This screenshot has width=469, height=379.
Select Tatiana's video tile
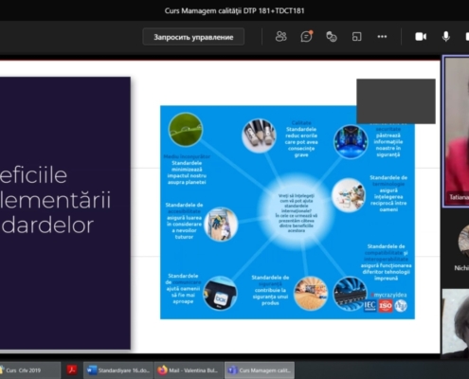(456, 131)
